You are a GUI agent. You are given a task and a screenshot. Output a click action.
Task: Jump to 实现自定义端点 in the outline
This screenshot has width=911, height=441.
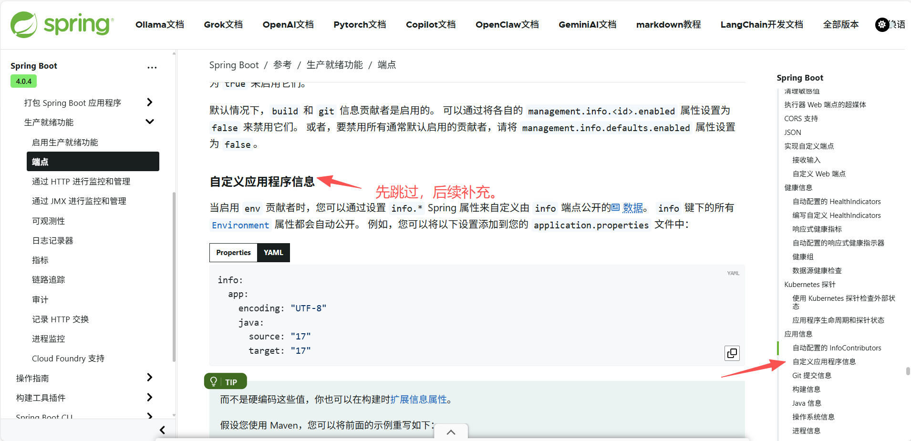pyautogui.click(x=809, y=146)
